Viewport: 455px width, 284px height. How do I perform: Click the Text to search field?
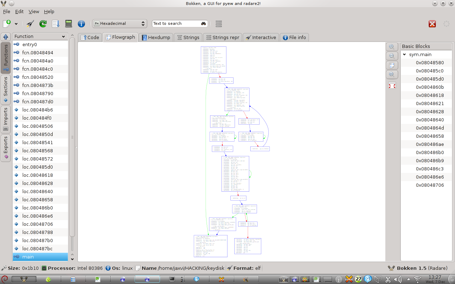pyautogui.click(x=176, y=23)
